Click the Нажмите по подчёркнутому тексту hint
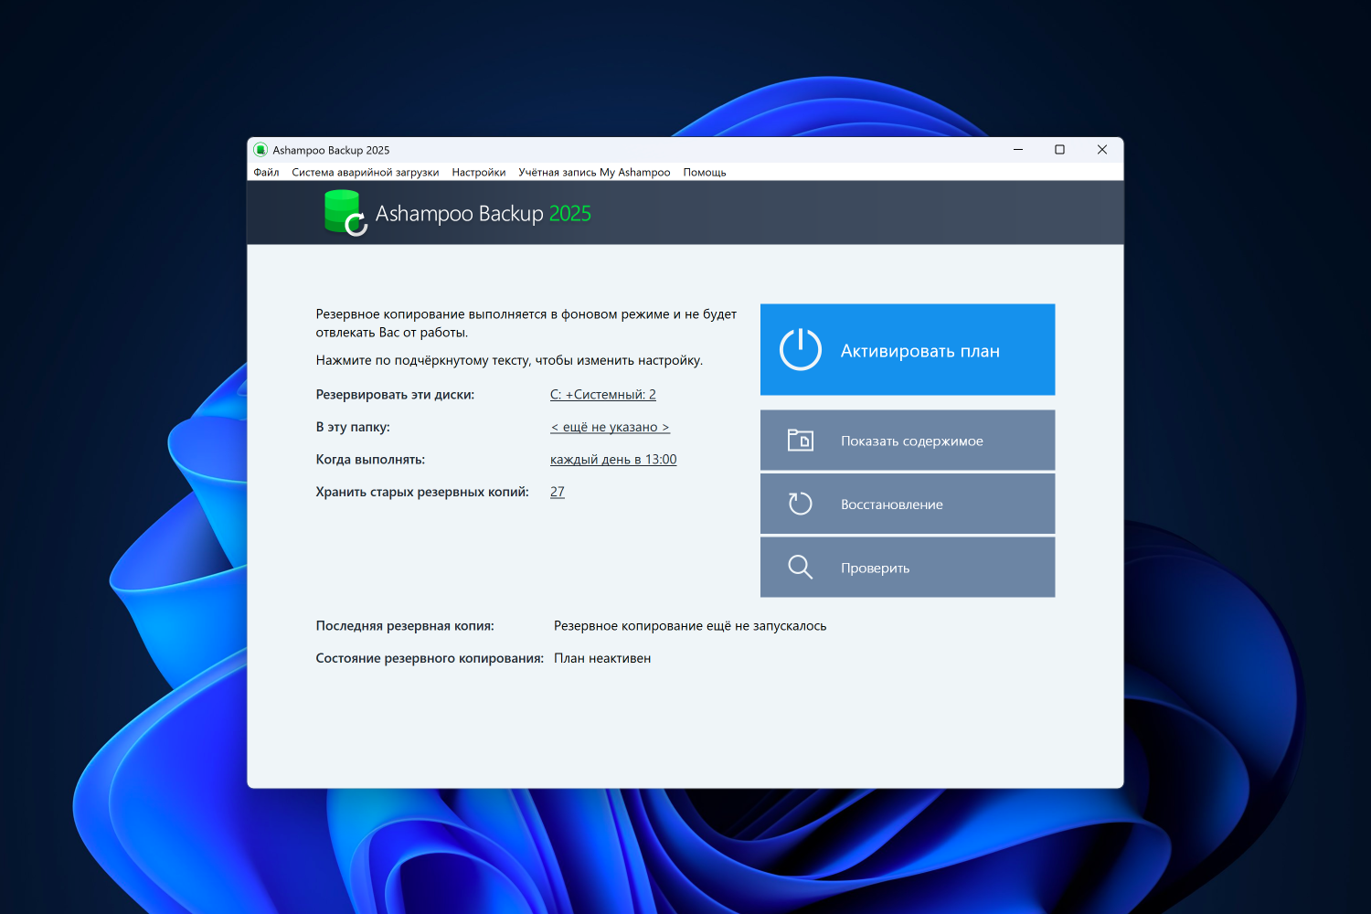The width and height of the screenshot is (1371, 914). (509, 360)
